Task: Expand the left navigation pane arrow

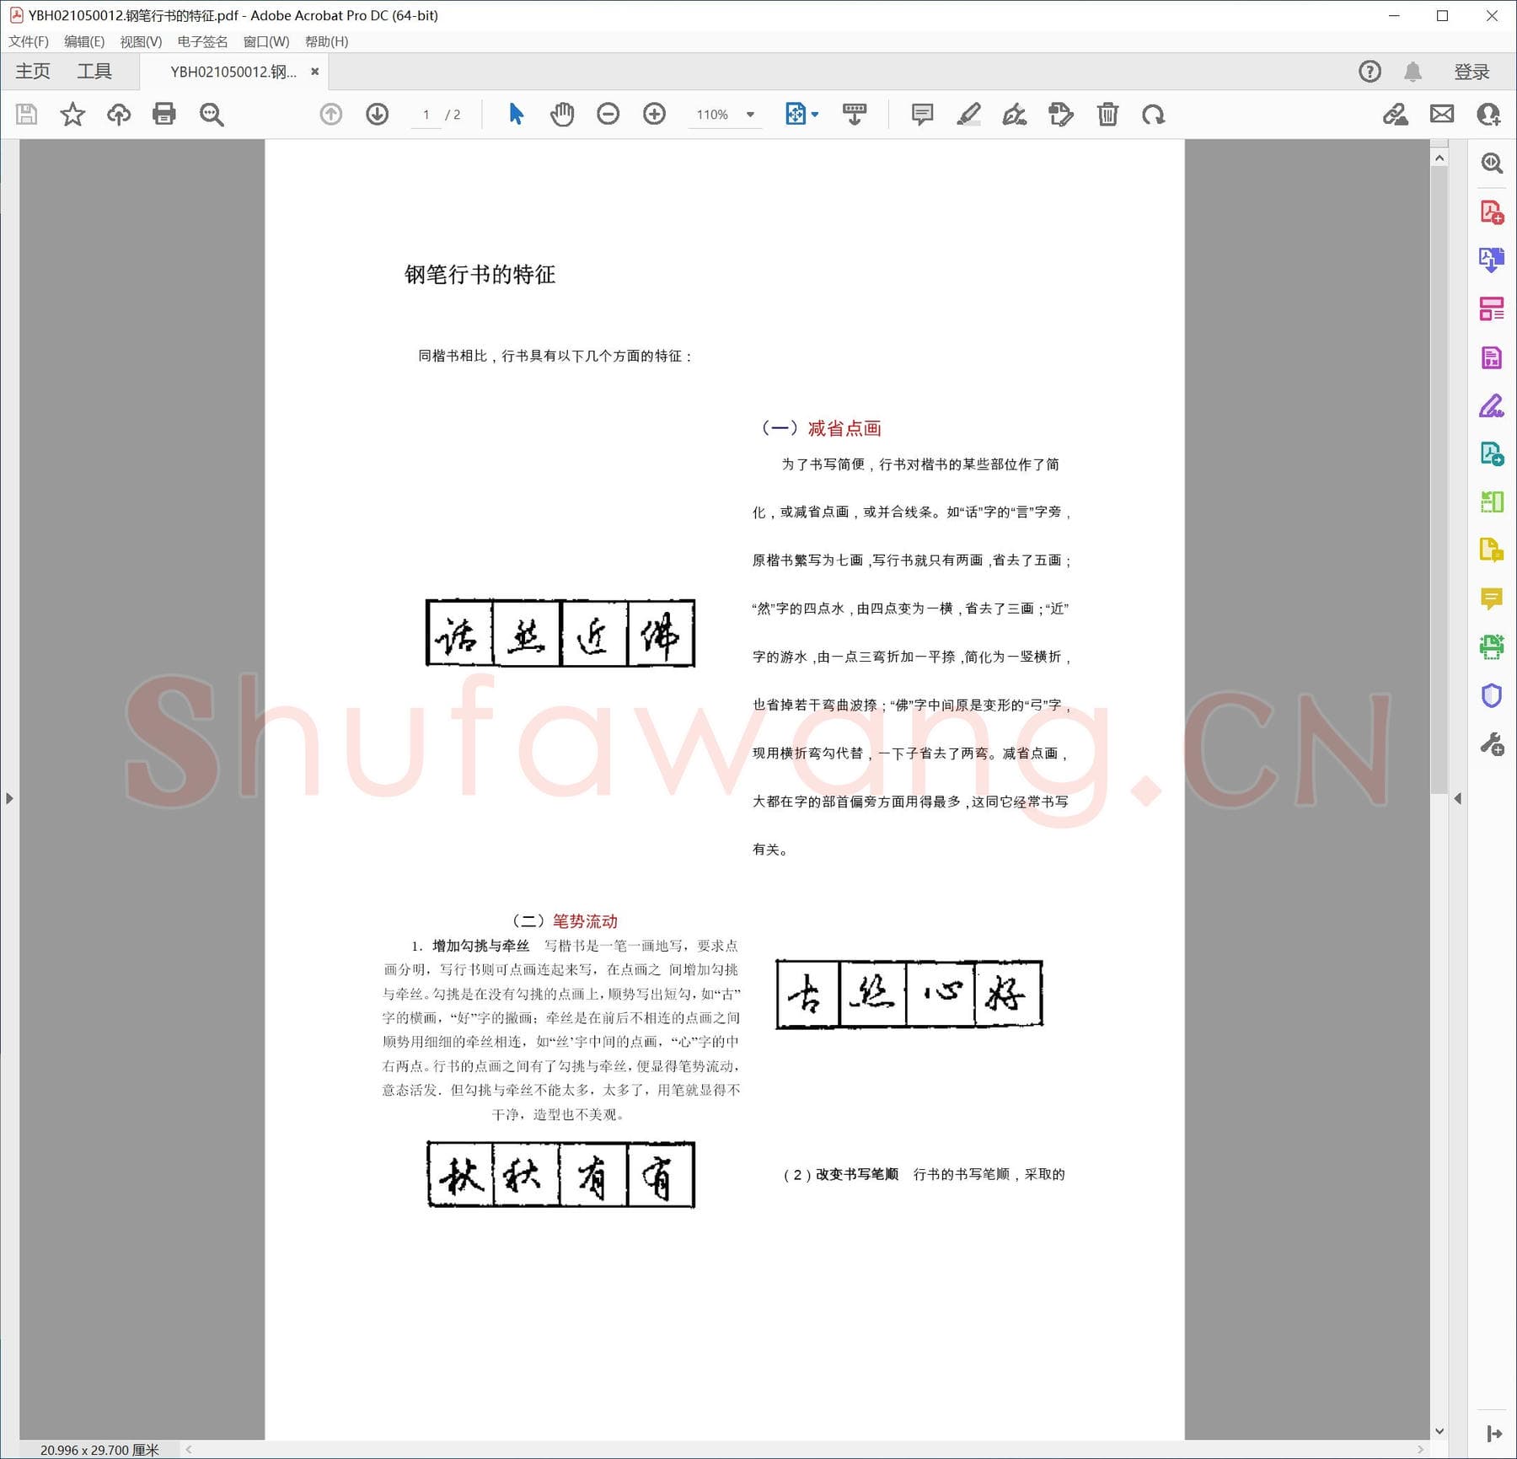Action: click(x=9, y=798)
